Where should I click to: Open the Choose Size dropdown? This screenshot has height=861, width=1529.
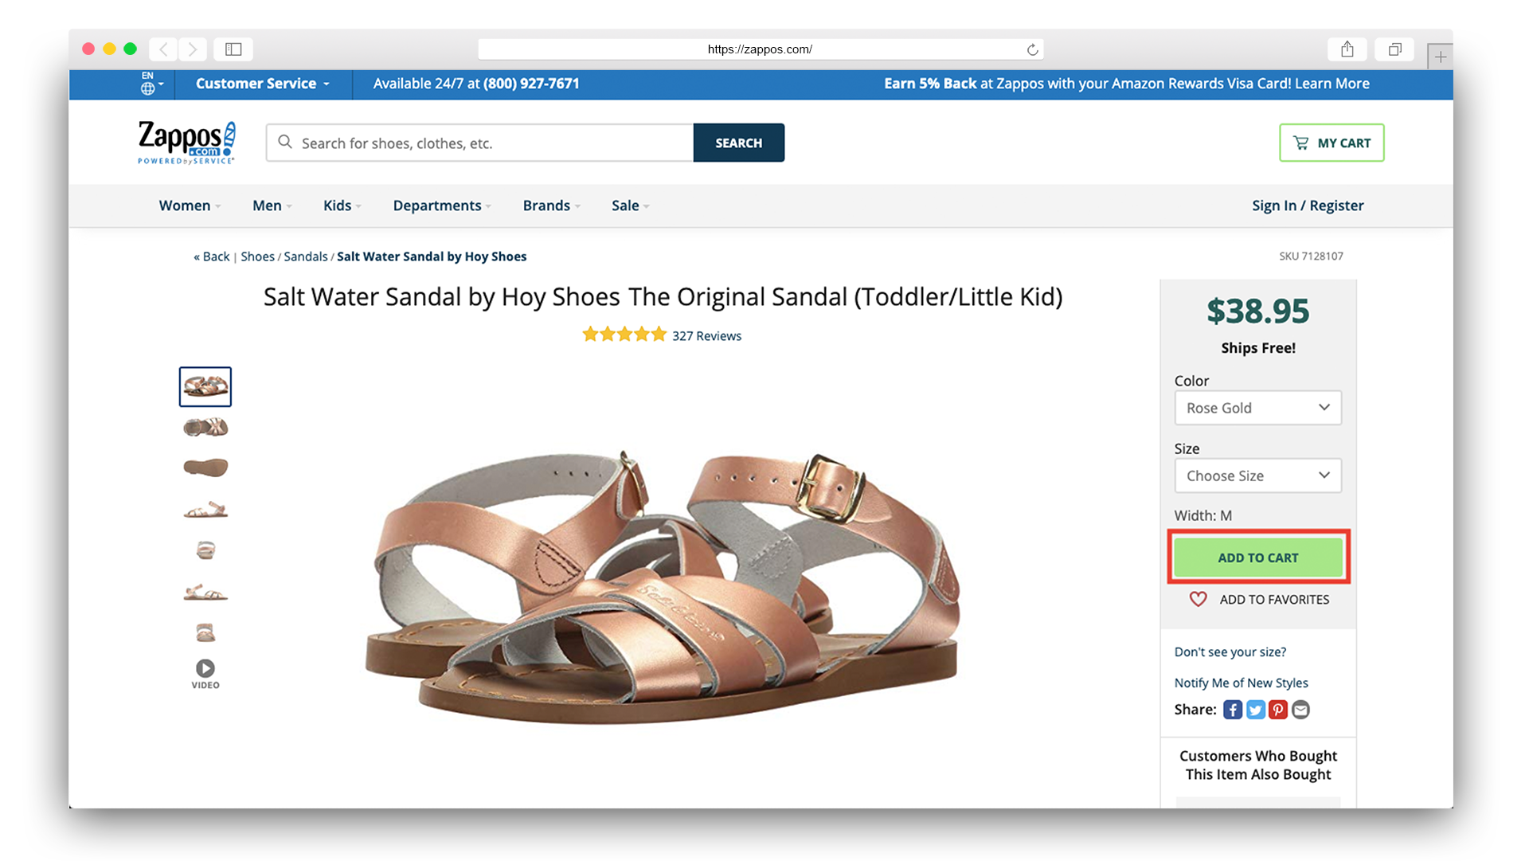pyautogui.click(x=1258, y=476)
